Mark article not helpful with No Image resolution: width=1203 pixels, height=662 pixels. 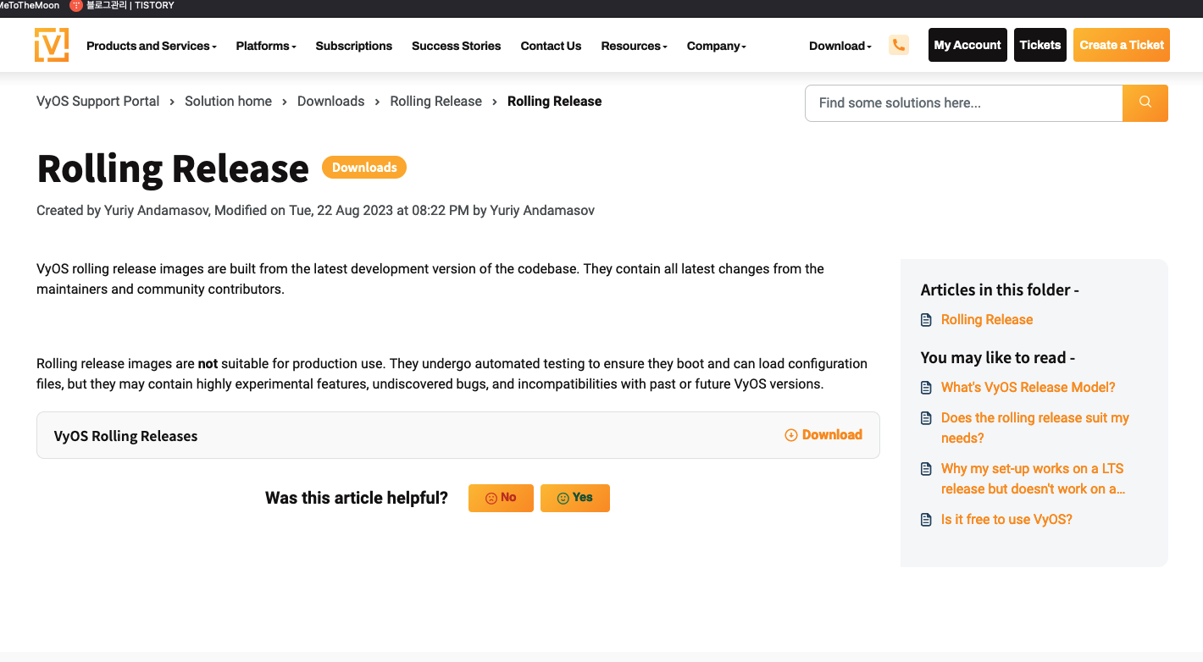tap(501, 498)
